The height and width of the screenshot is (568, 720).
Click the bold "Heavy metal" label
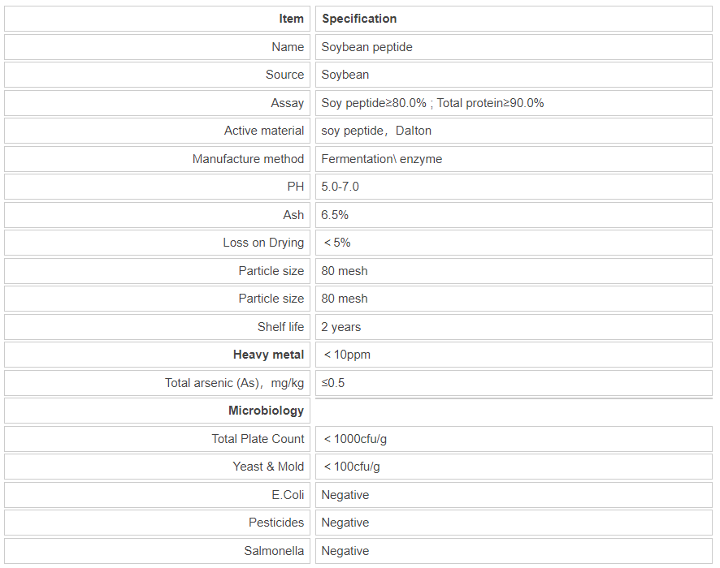268,355
